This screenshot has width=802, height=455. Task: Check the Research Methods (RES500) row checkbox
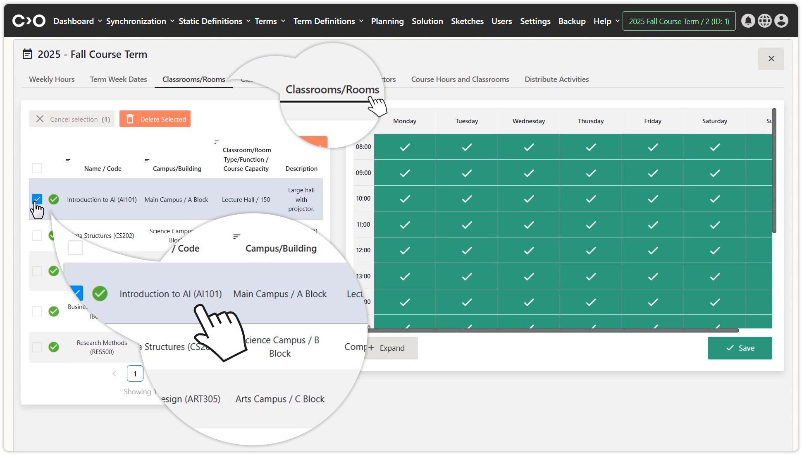click(37, 347)
